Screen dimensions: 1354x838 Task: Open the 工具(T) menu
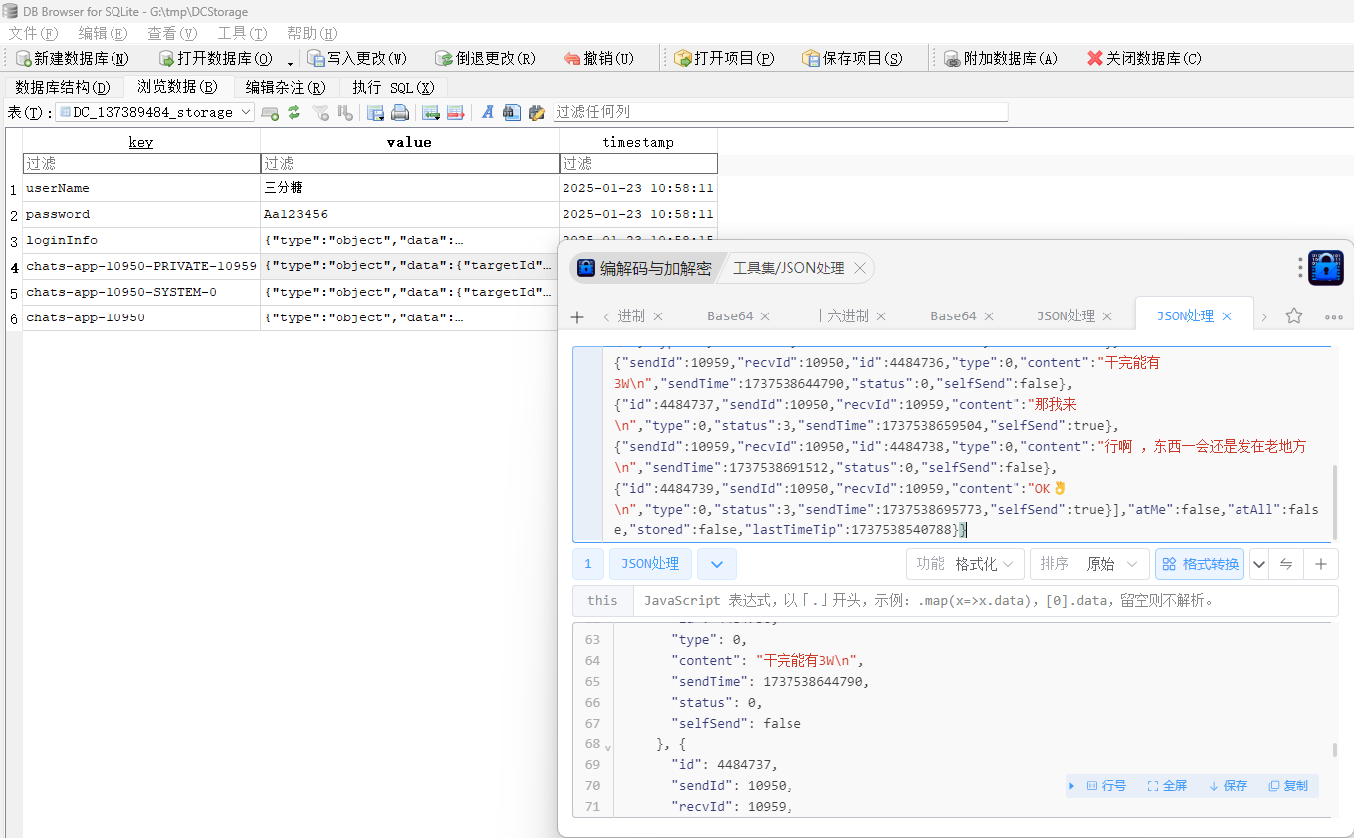(242, 33)
